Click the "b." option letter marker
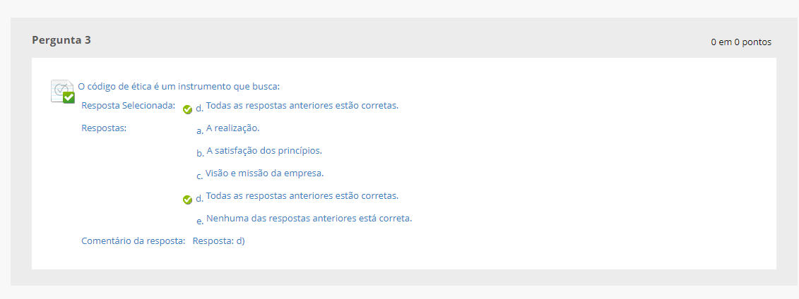Screen dimensions: 799x299 click(x=200, y=154)
